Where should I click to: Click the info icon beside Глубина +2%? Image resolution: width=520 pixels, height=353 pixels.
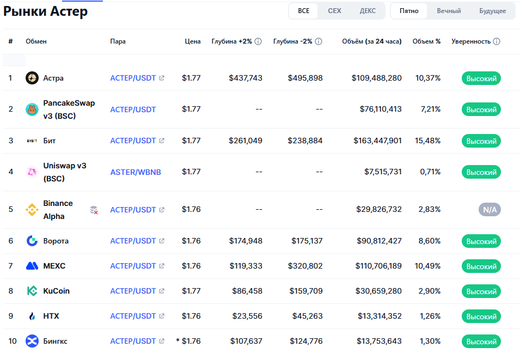[x=258, y=41]
